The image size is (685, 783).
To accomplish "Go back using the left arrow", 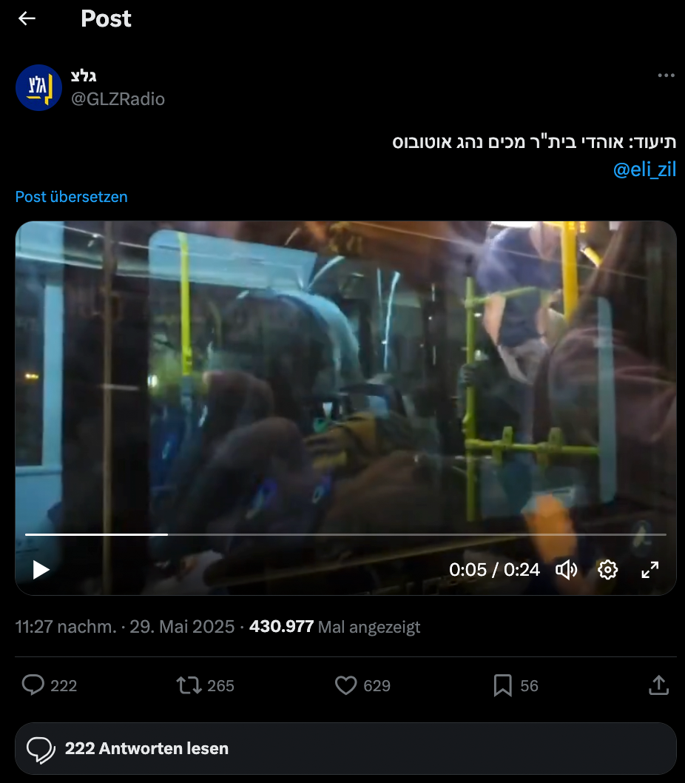I will 27,19.
